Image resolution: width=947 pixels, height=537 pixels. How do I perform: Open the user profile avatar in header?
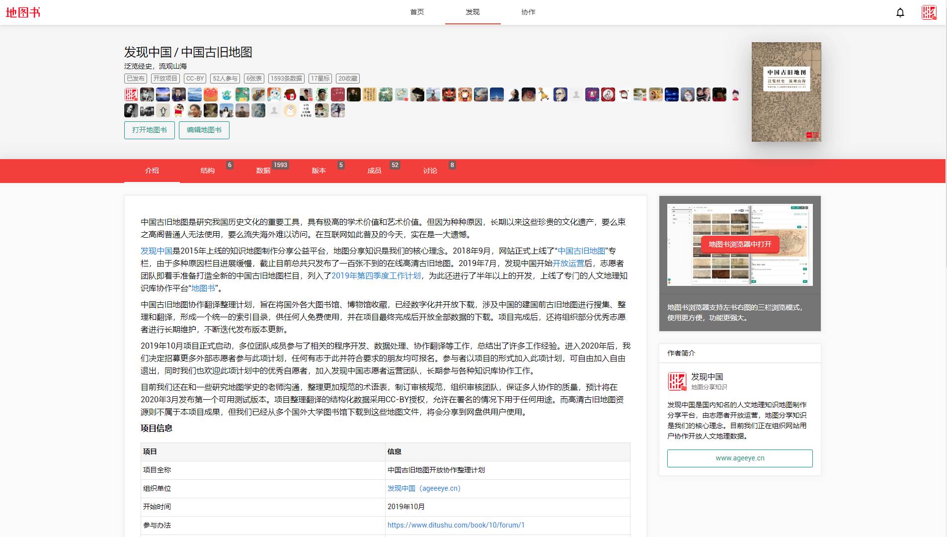coord(928,12)
